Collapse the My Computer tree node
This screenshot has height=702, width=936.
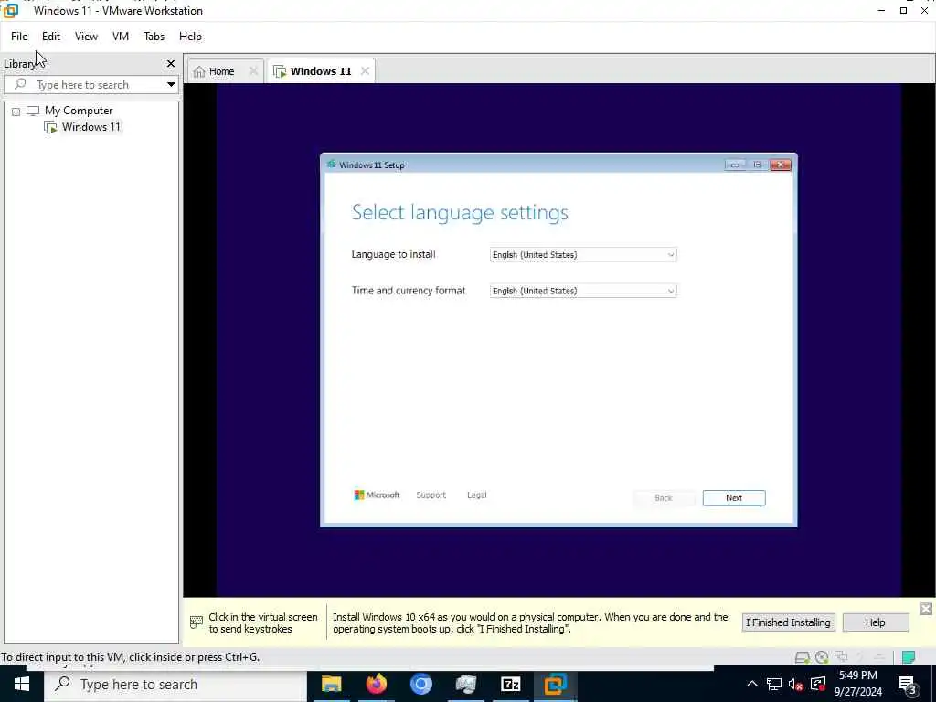(16, 111)
